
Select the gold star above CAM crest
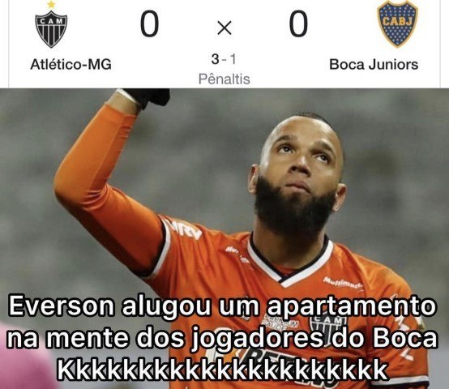51,4
